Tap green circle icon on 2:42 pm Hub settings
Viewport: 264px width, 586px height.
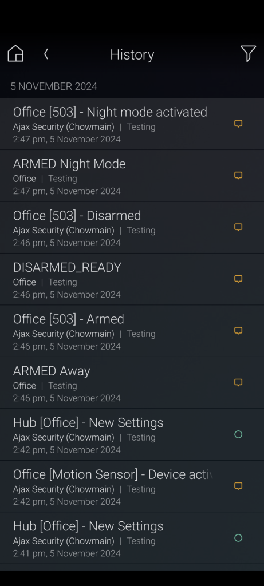point(238,434)
